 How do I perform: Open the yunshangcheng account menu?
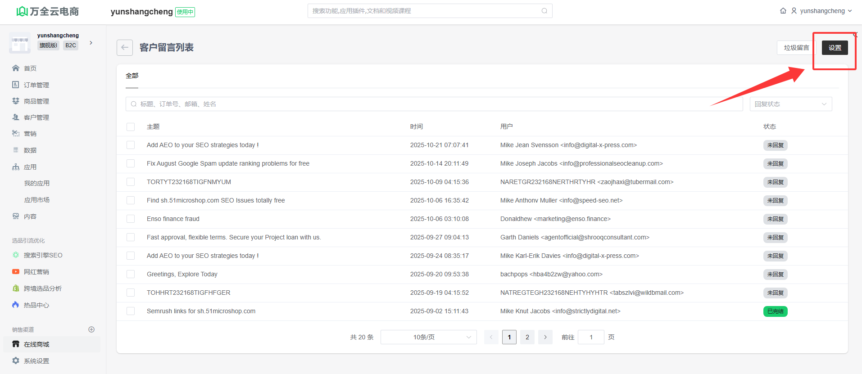(x=822, y=11)
